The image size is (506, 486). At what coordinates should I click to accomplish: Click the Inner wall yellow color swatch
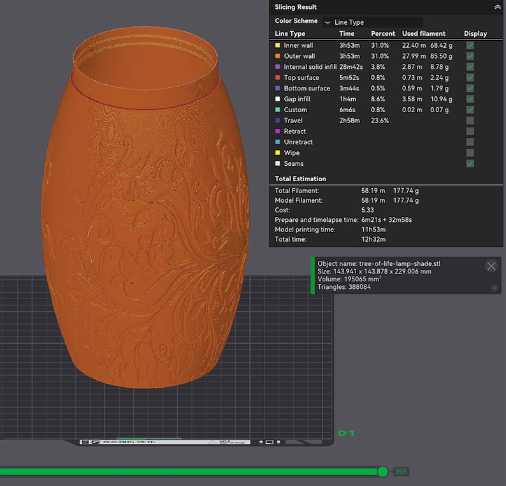pos(277,45)
